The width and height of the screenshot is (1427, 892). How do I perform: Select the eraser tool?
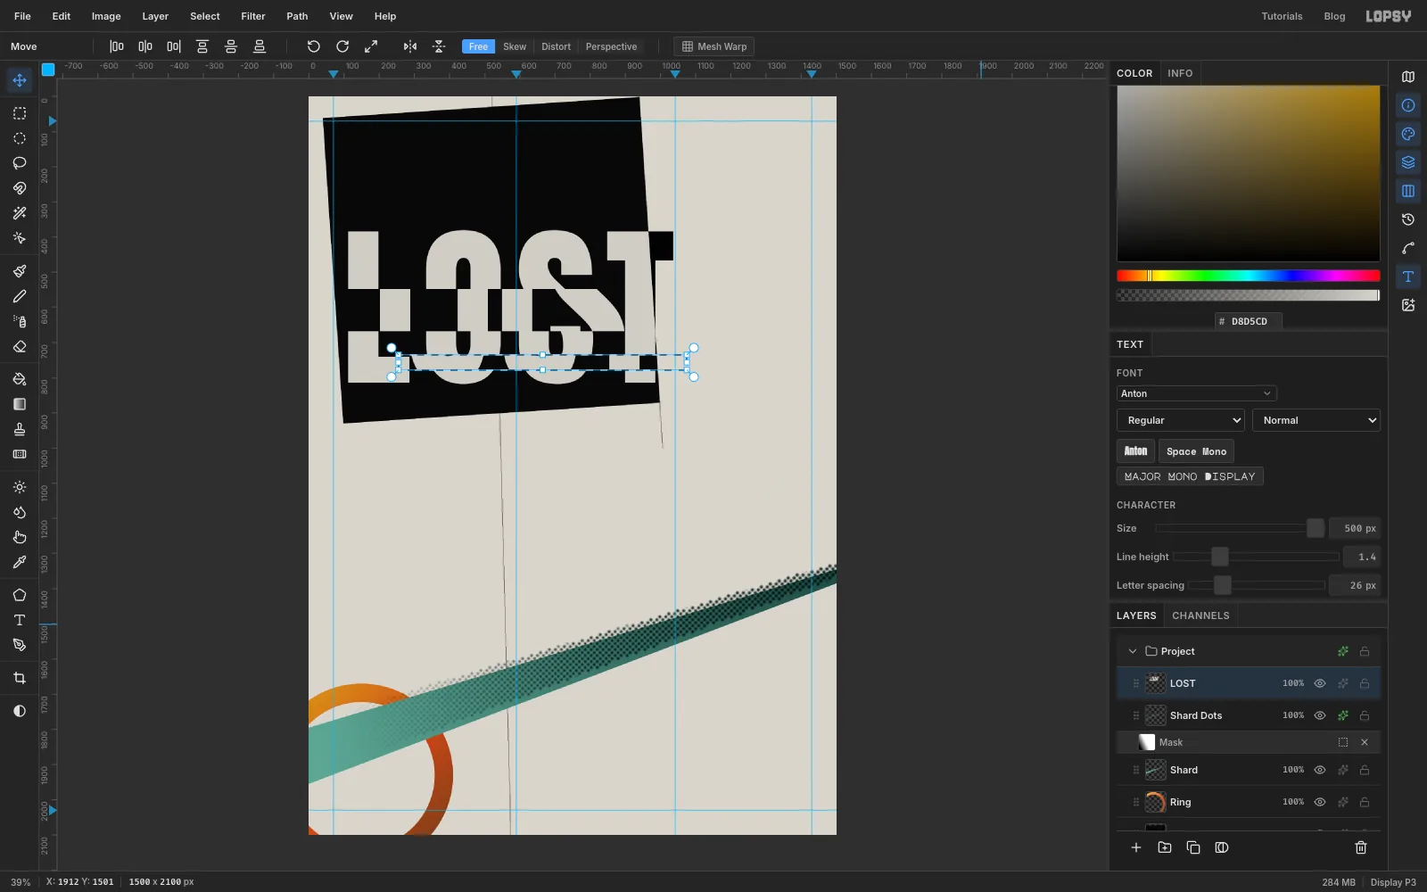click(20, 346)
